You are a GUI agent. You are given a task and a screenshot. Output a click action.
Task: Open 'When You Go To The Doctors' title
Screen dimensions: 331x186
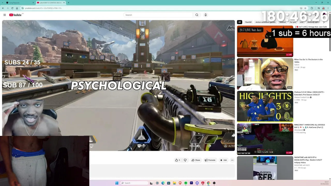point(309,61)
